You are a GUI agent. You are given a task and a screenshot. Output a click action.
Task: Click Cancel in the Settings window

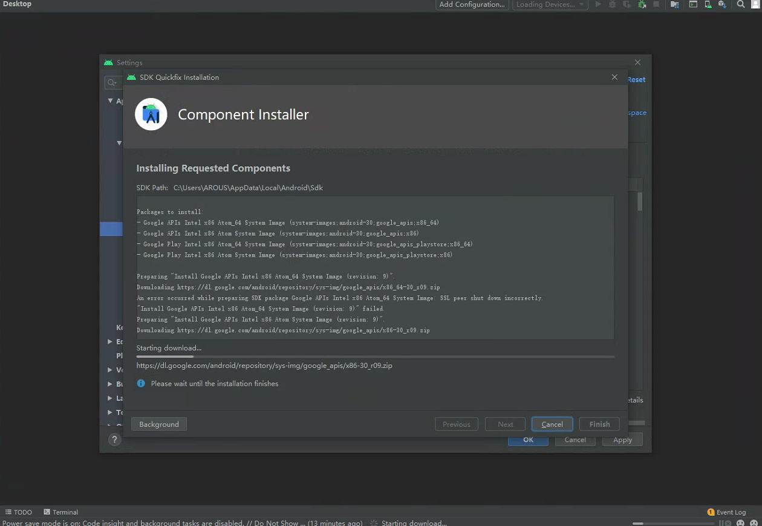pos(575,440)
